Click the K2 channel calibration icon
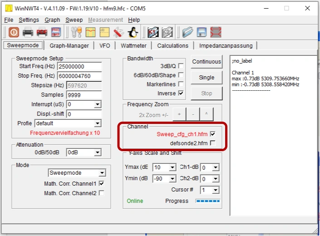Viewport: 320px width, 236px height. point(167,32)
